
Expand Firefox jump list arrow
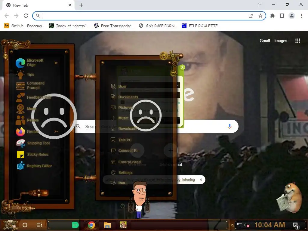pyautogui.click(x=56, y=131)
